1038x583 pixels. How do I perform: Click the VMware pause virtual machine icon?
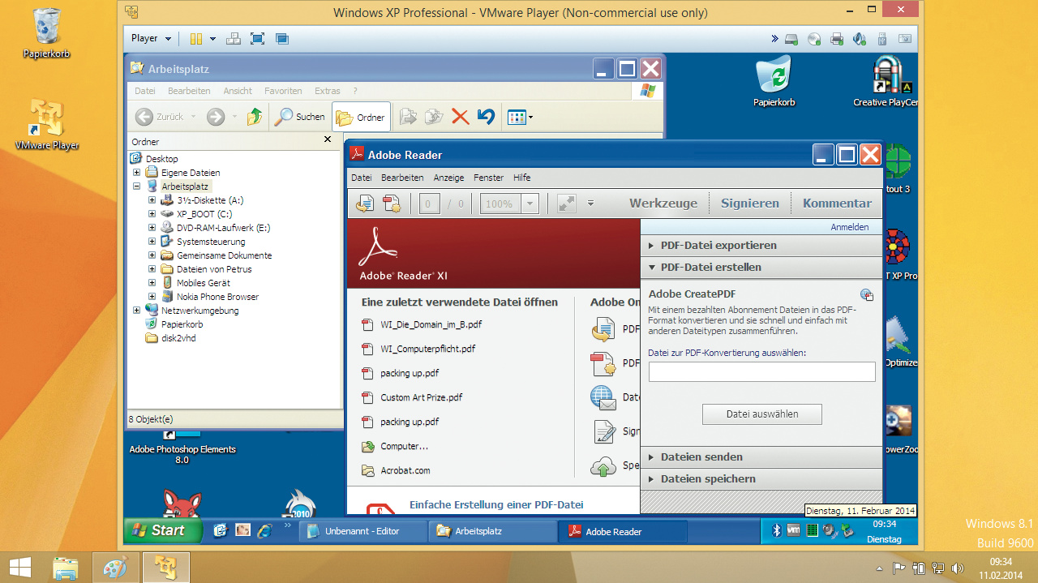[195, 38]
